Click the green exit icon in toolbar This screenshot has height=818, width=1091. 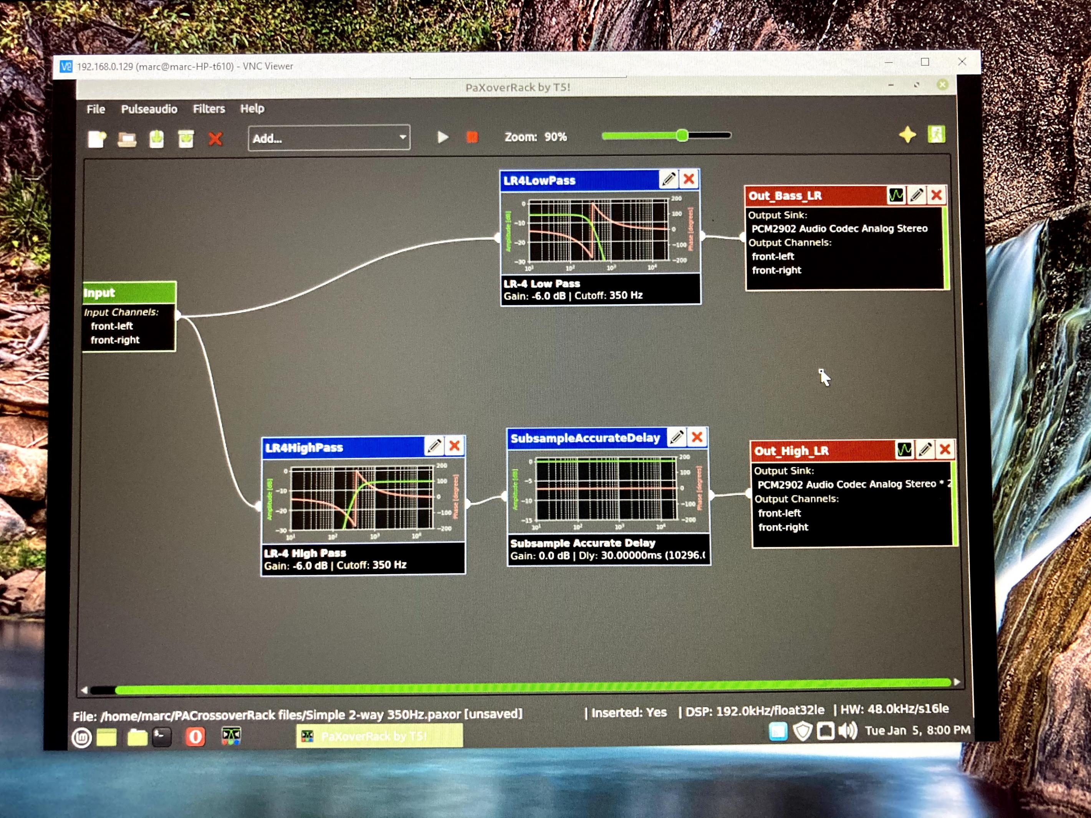coord(937,134)
